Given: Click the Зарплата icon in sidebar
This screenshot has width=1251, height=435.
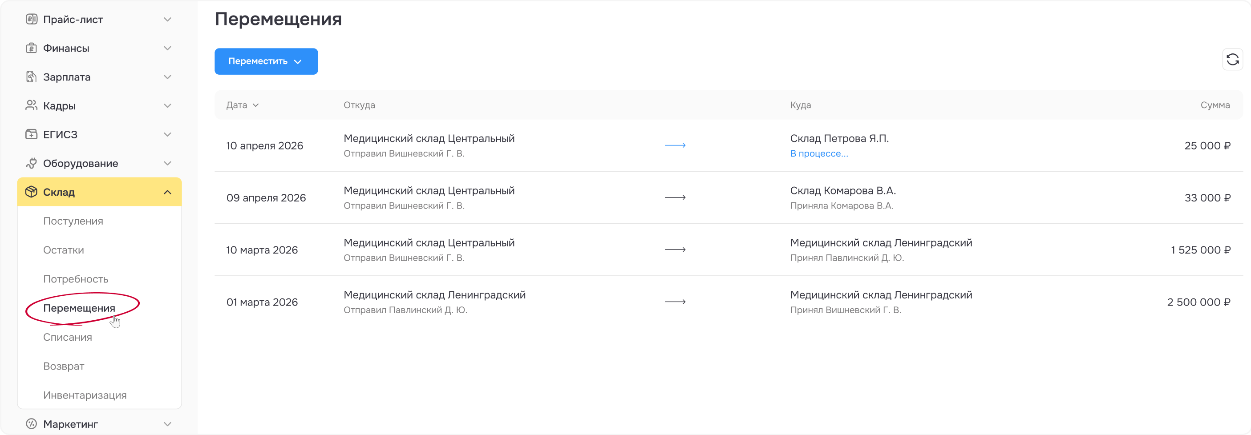Looking at the screenshot, I should click(x=32, y=77).
